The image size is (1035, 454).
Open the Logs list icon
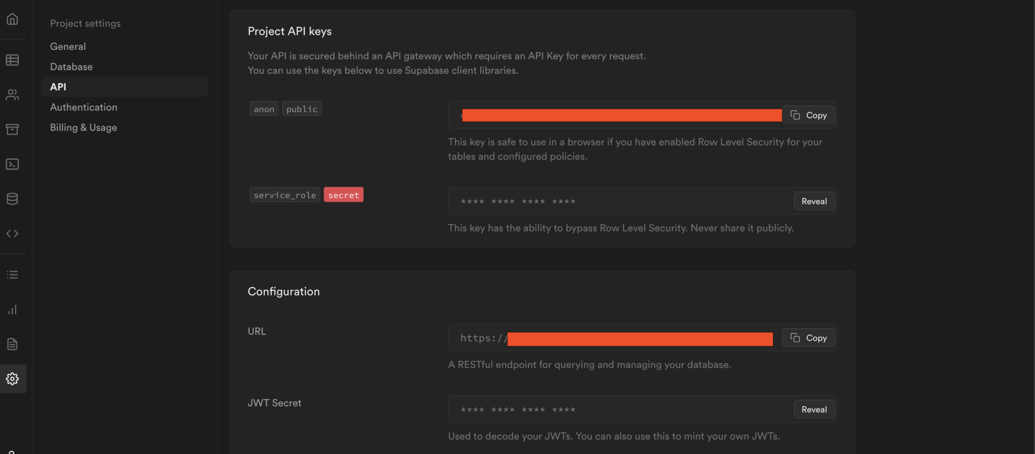click(x=13, y=274)
